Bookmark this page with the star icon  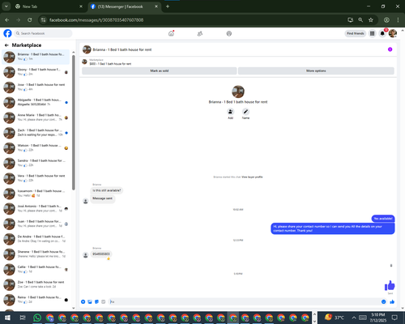pos(371,19)
